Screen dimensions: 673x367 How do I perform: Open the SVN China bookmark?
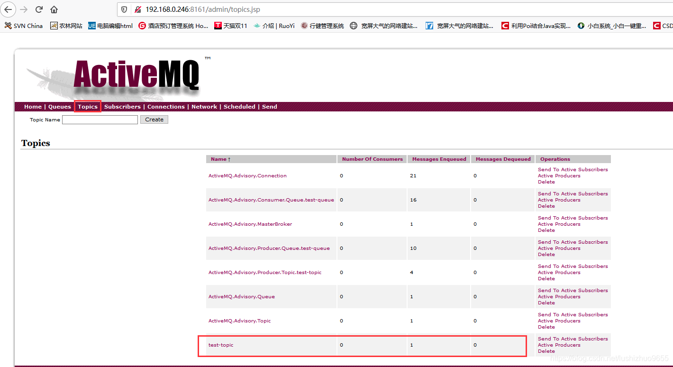pos(24,26)
